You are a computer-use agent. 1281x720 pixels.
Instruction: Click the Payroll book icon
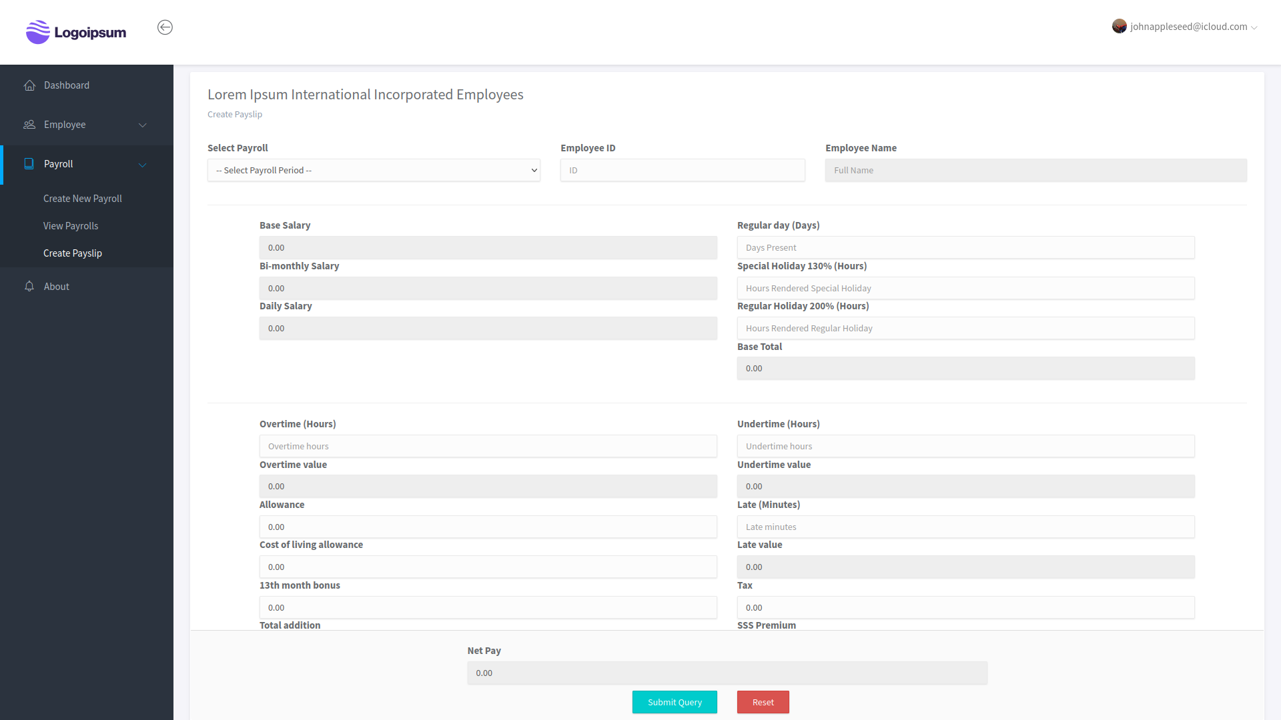[29, 164]
